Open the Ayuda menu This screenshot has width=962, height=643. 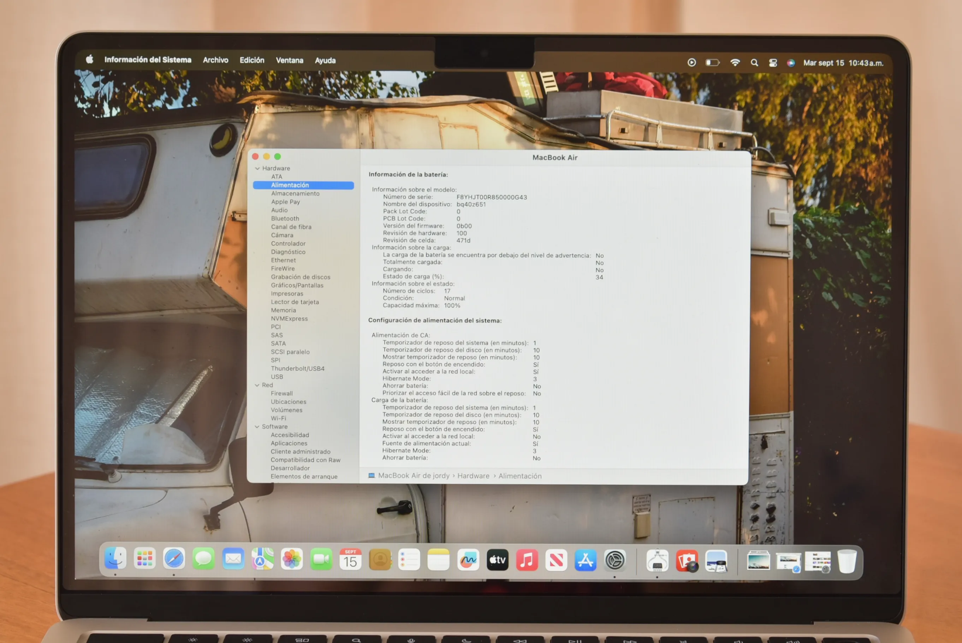[325, 61]
